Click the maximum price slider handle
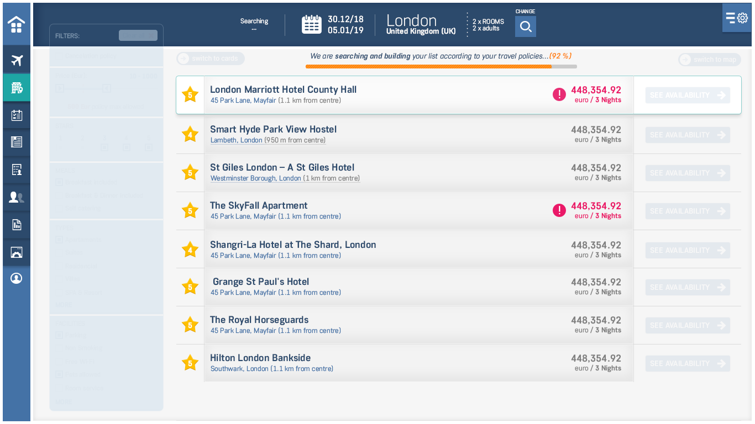Screen dimensions: 755x424 coord(107,88)
